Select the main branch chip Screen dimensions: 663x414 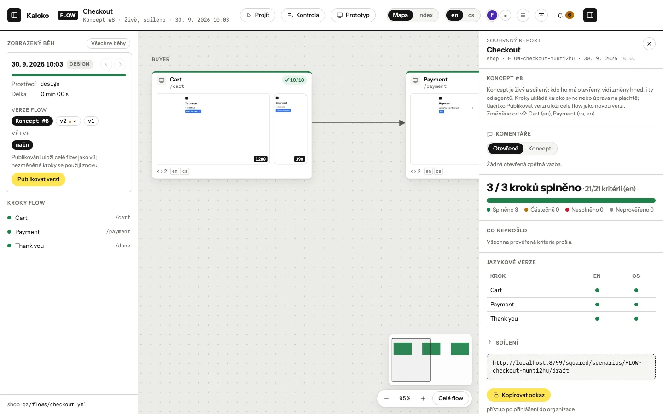tap(22, 145)
